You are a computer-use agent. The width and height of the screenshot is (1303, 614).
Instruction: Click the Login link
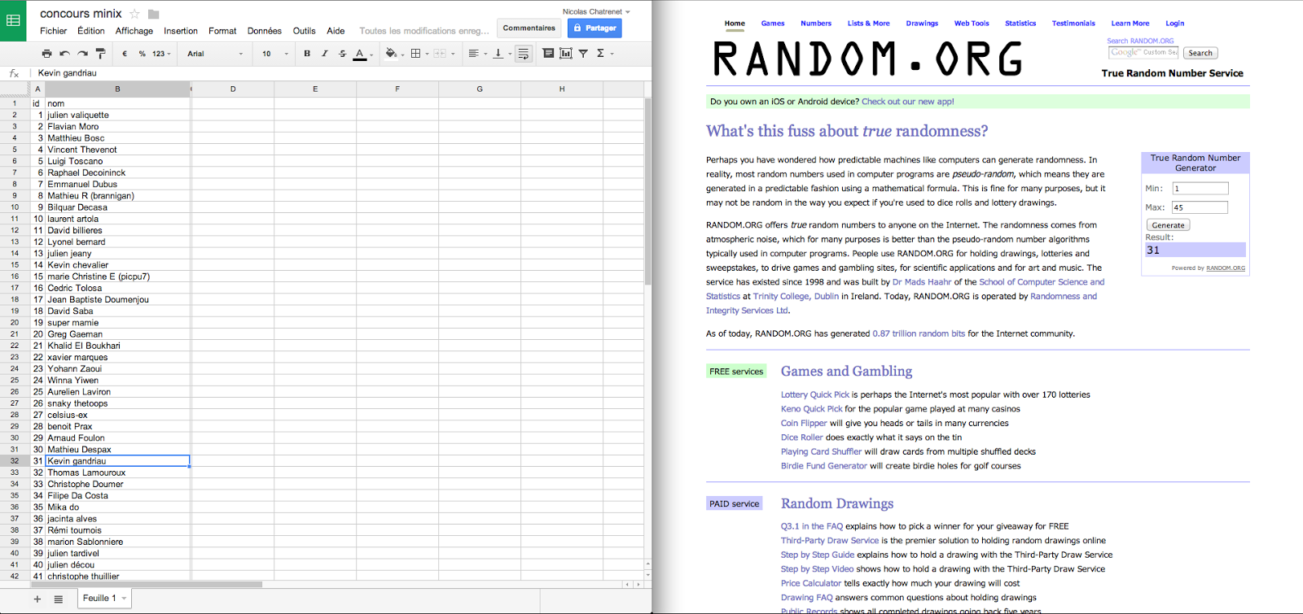tap(1174, 23)
